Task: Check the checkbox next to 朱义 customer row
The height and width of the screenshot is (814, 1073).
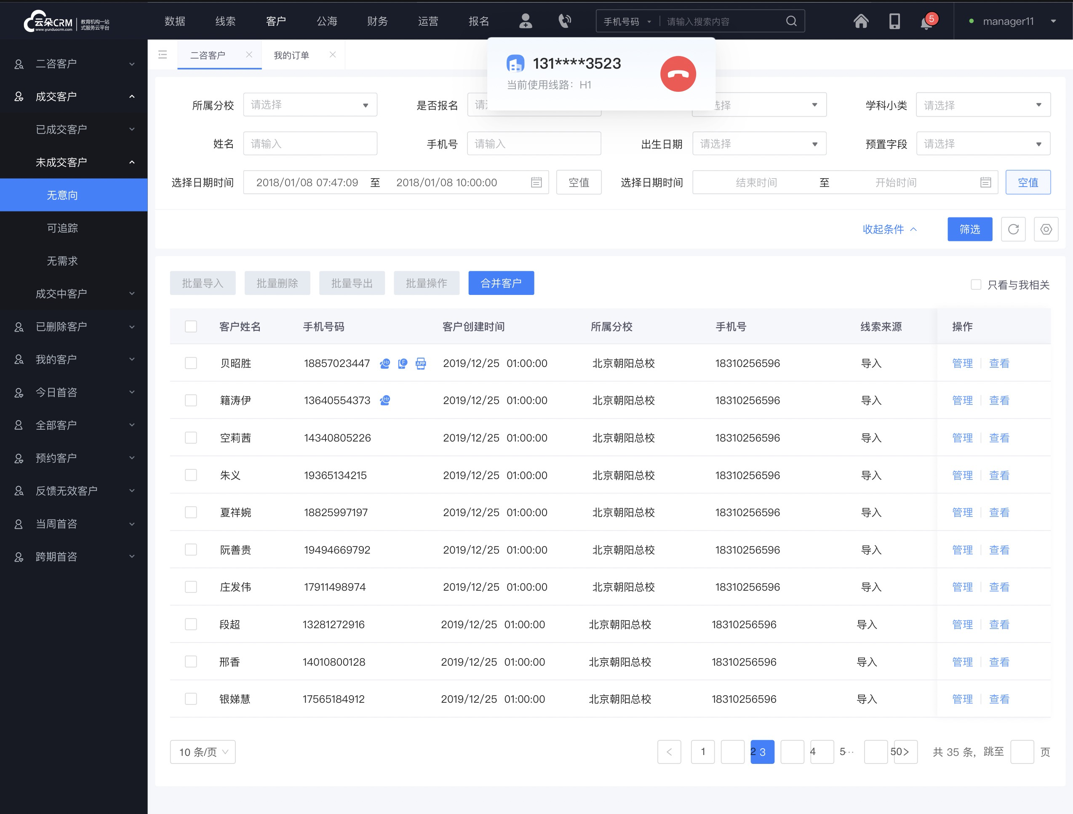Action: point(191,475)
